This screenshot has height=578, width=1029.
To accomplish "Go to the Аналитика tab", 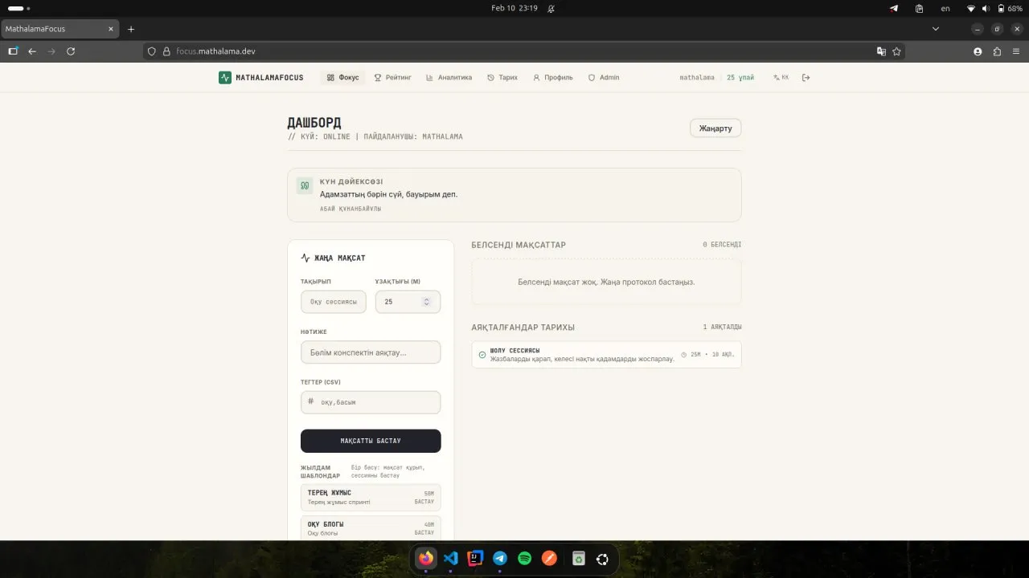I will tap(449, 78).
